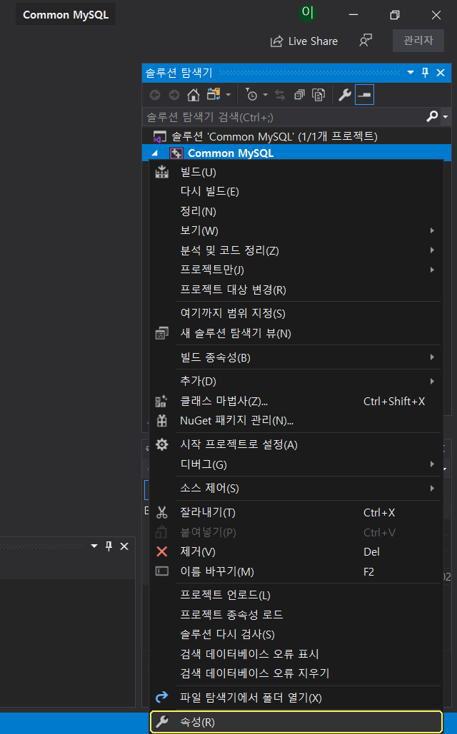Screen dimensions: 457x734
Task: Choose 잘라내기(T) menu item
Action: click(296, 513)
